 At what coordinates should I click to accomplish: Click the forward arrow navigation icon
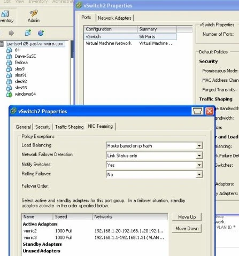[11, 33]
